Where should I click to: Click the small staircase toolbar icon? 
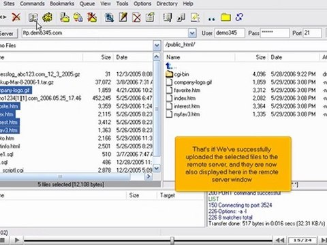[x=181, y=18]
